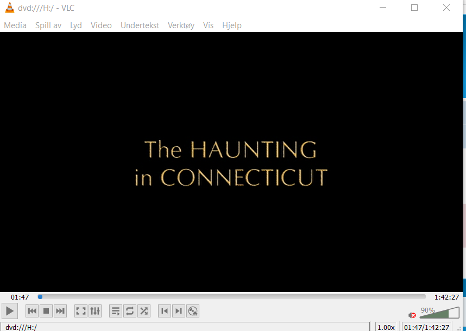Open the Lyd audio menu
Image resolution: width=466 pixels, height=331 pixels.
tap(76, 25)
